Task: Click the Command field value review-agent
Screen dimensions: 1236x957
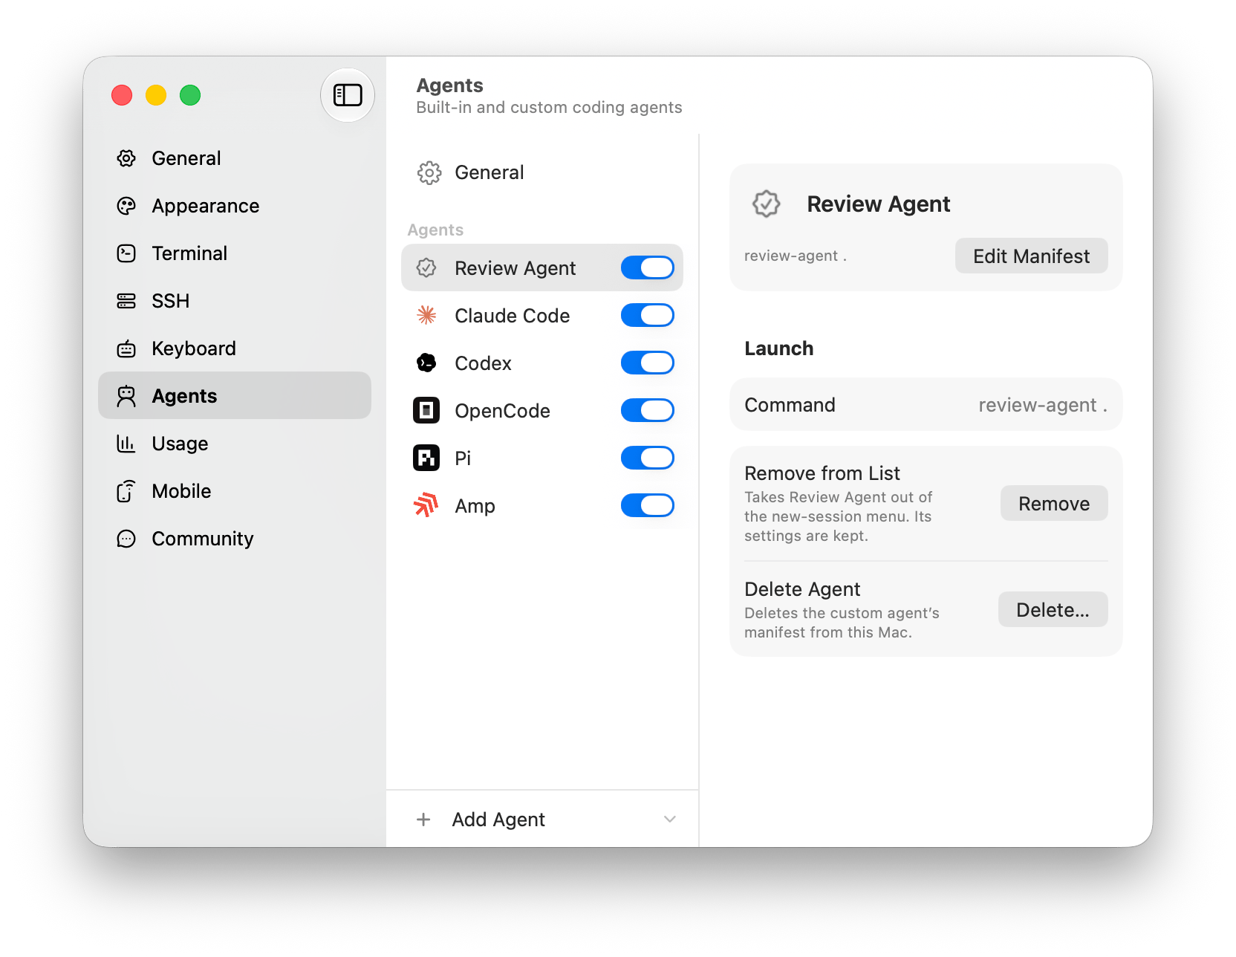Action: (1043, 405)
